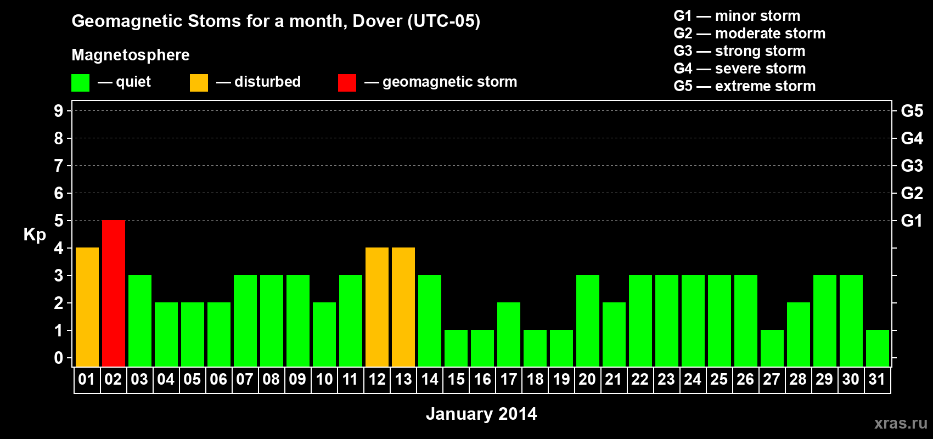Click date label 30 on the axis

coord(851,379)
